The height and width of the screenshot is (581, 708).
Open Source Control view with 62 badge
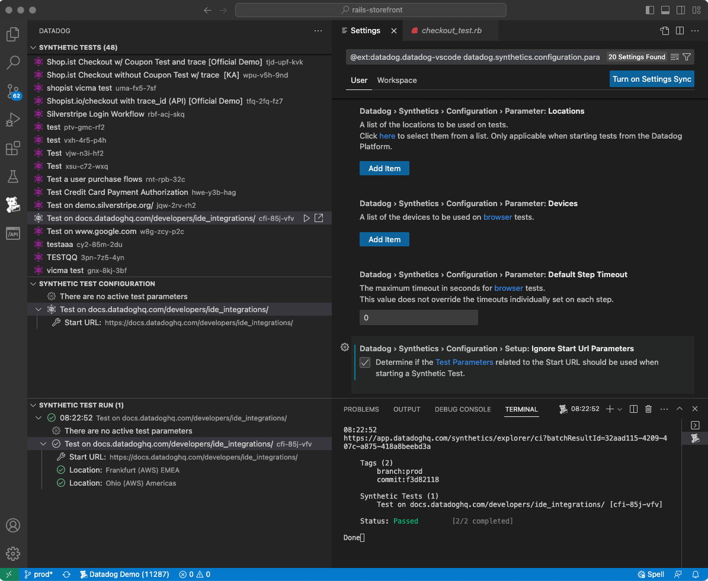(13, 91)
